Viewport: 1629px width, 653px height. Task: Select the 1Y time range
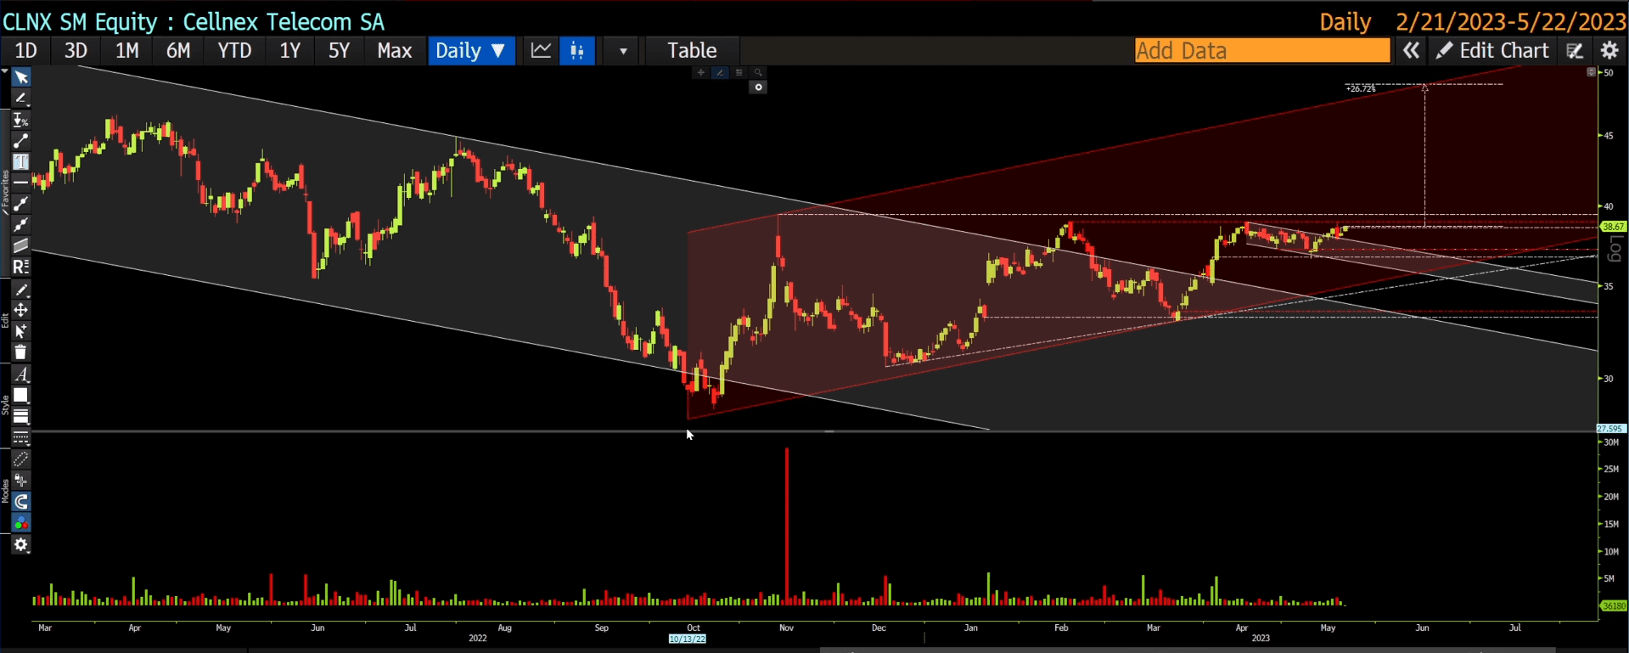(290, 51)
